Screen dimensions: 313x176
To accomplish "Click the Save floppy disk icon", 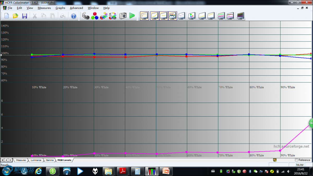I will [25, 16].
